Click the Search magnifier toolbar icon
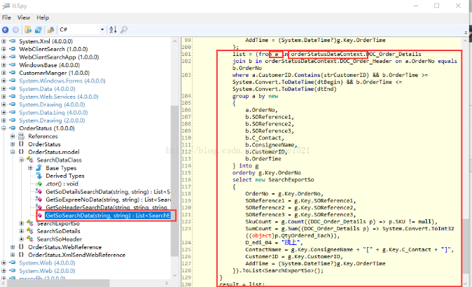The height and width of the screenshot is (287, 472). [x=124, y=29]
